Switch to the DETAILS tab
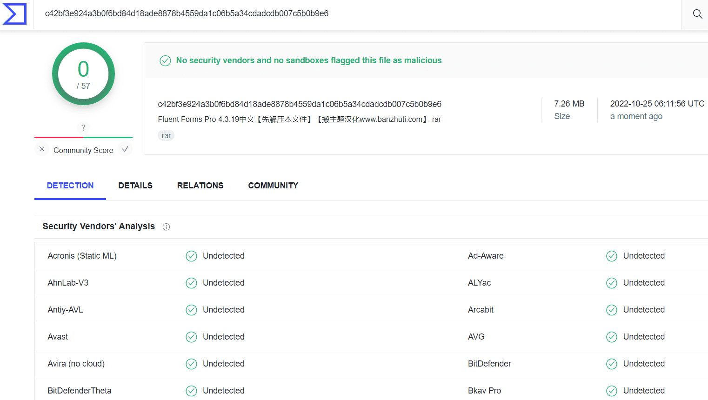The image size is (708, 400). 135,186
